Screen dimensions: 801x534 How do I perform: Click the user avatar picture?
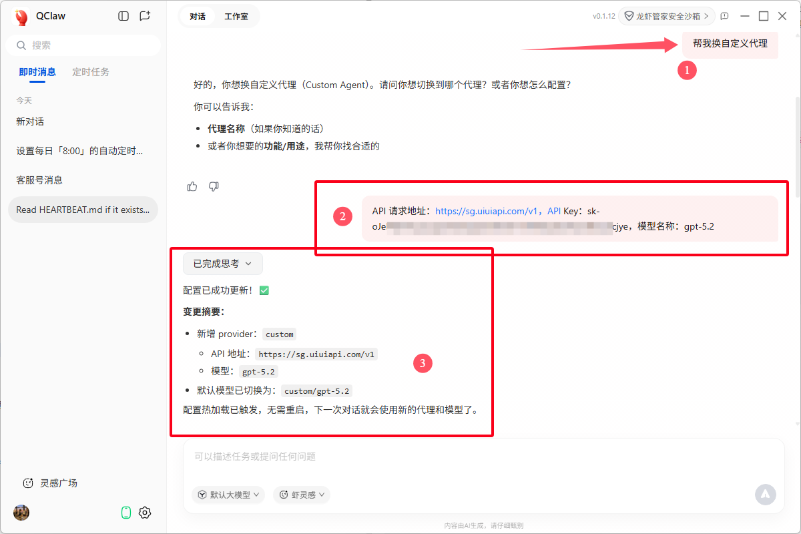point(21,513)
